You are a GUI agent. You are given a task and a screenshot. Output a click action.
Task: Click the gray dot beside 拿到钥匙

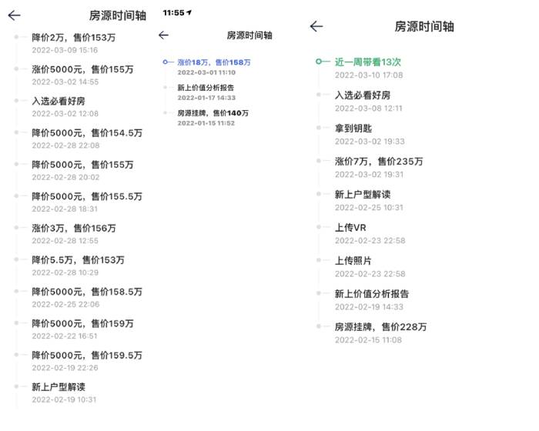click(x=319, y=128)
